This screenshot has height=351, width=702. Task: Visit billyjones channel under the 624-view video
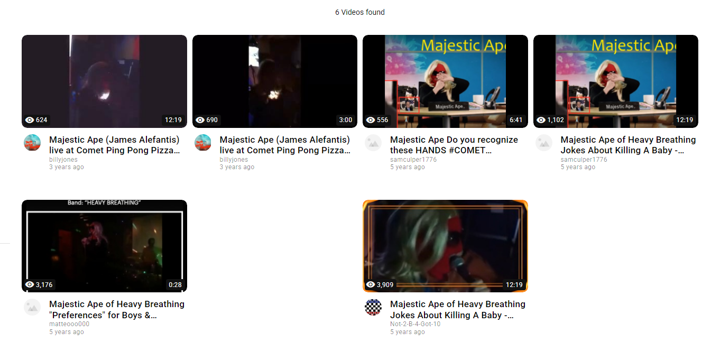63,160
